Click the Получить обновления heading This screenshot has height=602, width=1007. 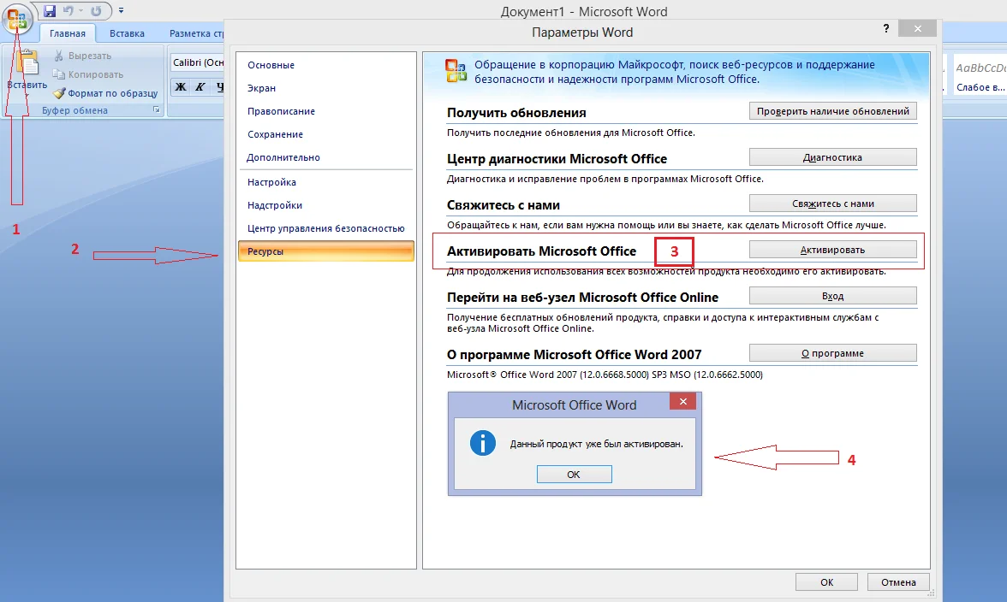pos(516,113)
